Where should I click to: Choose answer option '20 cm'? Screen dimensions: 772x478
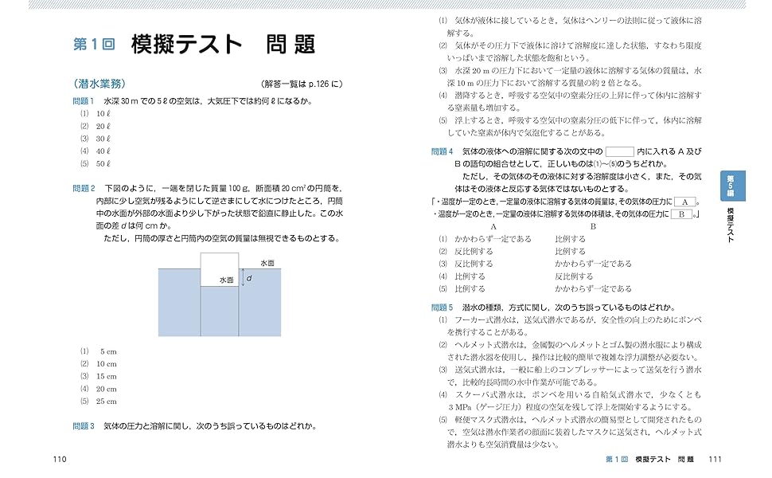click(x=107, y=389)
